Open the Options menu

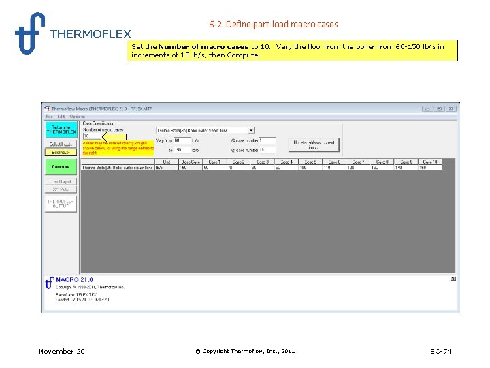77,117
